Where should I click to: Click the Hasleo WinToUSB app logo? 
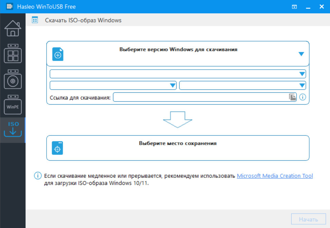coord(10,6)
